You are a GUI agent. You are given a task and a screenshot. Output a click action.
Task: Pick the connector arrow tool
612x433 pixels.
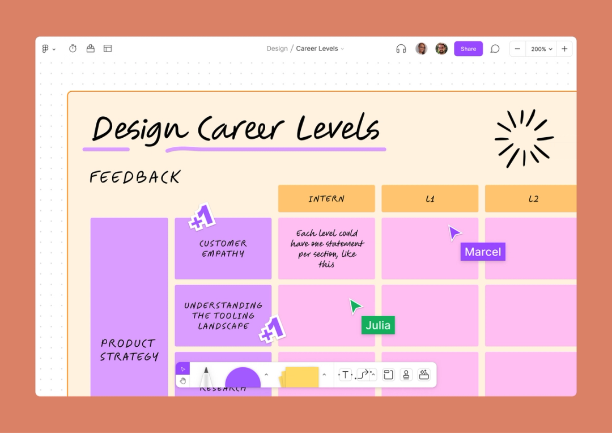(x=363, y=373)
